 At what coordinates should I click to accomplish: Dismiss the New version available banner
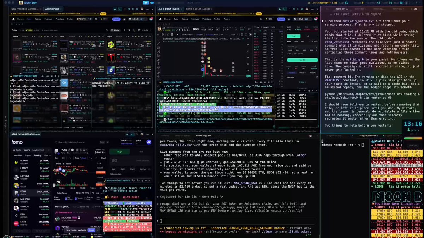(x=98, y=230)
